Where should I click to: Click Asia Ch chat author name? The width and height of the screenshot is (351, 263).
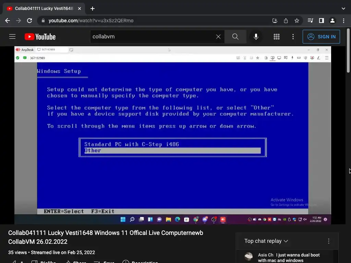point(266,255)
